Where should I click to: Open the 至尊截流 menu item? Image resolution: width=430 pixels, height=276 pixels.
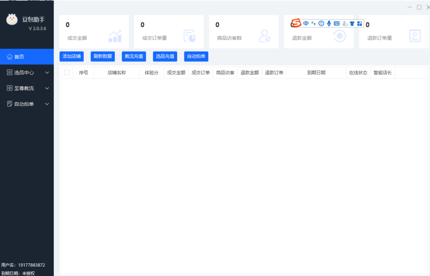coord(27,88)
